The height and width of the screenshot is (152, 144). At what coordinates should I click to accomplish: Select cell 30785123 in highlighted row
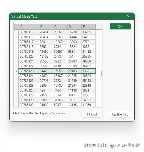pyautogui.click(x=29, y=71)
